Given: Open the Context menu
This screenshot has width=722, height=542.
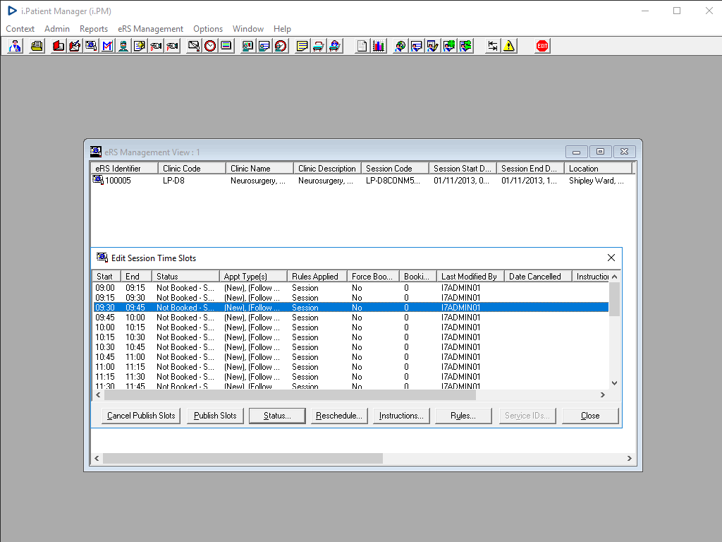Looking at the screenshot, I should [20, 28].
